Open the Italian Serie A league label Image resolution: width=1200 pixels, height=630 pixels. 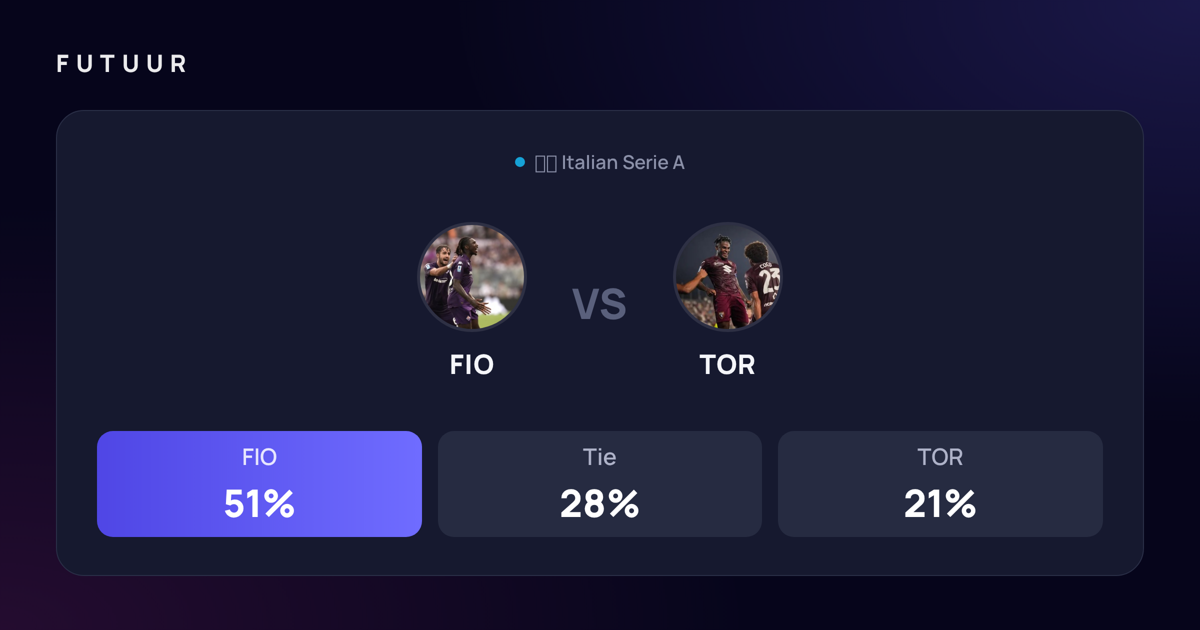point(623,162)
